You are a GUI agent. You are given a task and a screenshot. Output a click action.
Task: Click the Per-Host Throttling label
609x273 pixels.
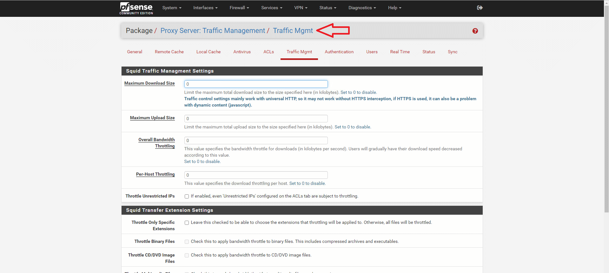click(x=155, y=174)
